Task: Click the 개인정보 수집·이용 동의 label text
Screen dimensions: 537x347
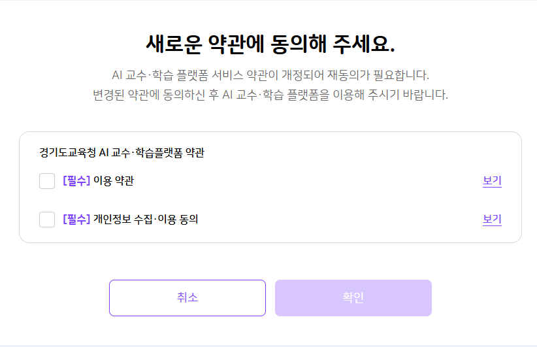Action: (x=146, y=219)
